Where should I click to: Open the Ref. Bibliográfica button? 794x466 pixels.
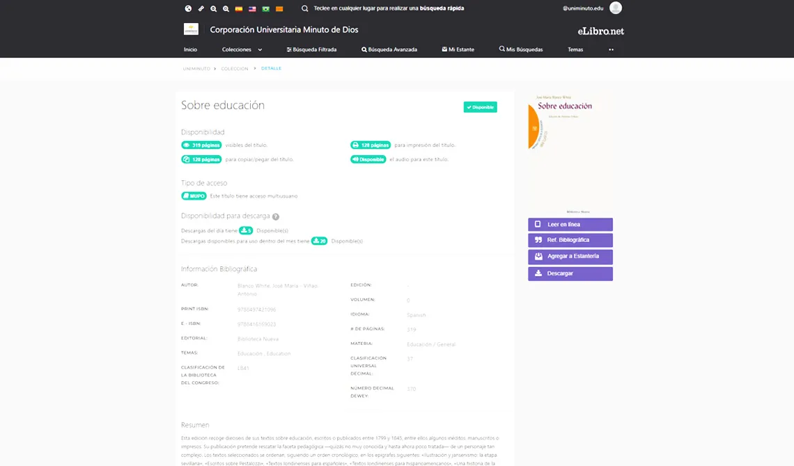[570, 240]
